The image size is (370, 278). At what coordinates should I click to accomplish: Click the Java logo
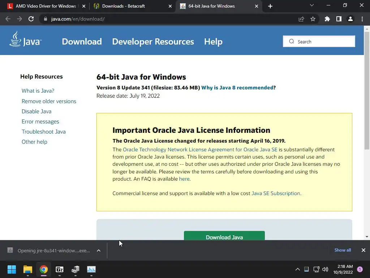click(x=26, y=39)
